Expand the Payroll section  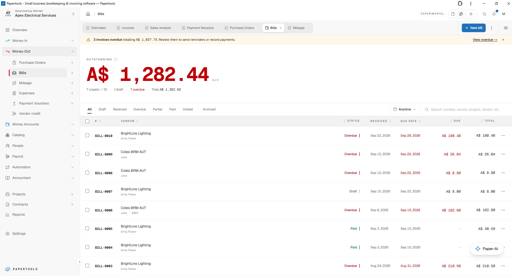pos(40,156)
